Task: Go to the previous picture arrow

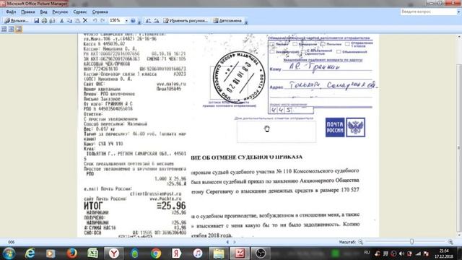Action: tap(227, 242)
